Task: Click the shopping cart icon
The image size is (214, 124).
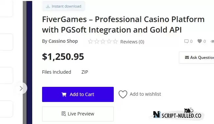Action: coord(64,94)
